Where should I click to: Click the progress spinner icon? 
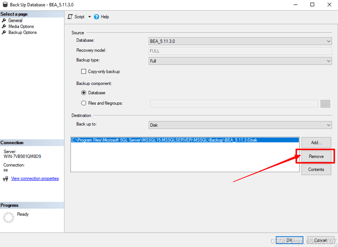9,217
